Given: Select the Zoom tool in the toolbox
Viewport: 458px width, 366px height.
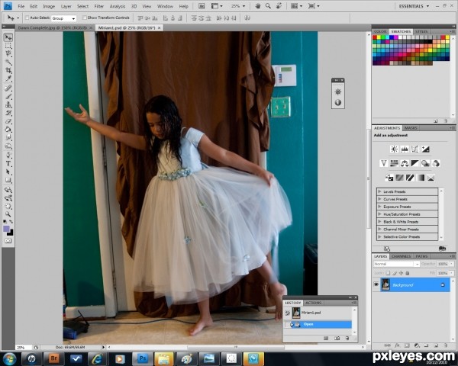Looking at the screenshot, I should click(x=8, y=214).
